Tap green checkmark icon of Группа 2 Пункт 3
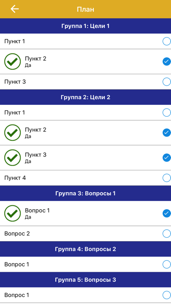 coord(12,158)
